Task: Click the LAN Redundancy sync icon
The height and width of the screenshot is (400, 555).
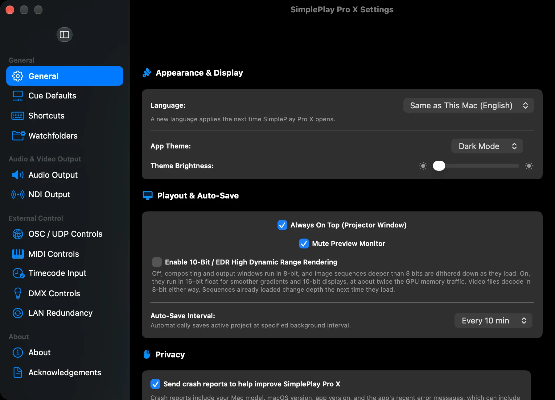Action: (x=18, y=313)
